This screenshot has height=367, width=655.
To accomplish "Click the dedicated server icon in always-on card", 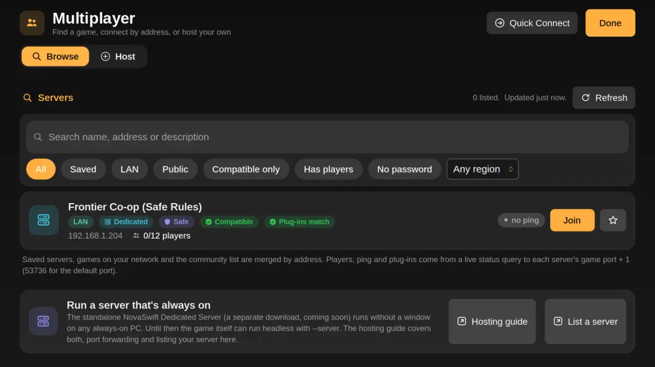I will [x=43, y=321].
